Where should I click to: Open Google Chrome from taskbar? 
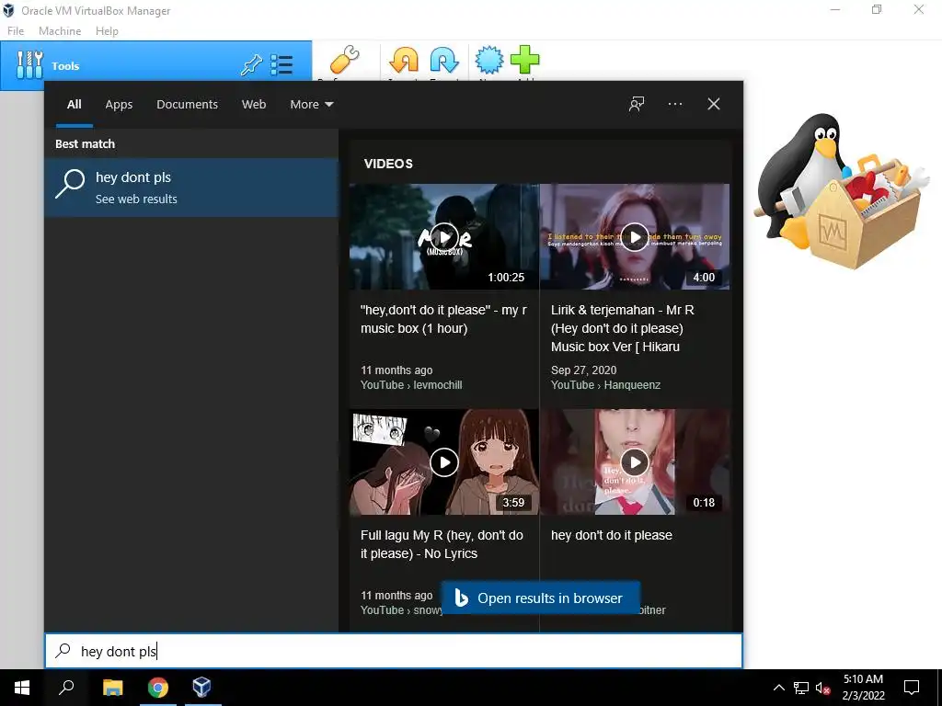tap(158, 688)
